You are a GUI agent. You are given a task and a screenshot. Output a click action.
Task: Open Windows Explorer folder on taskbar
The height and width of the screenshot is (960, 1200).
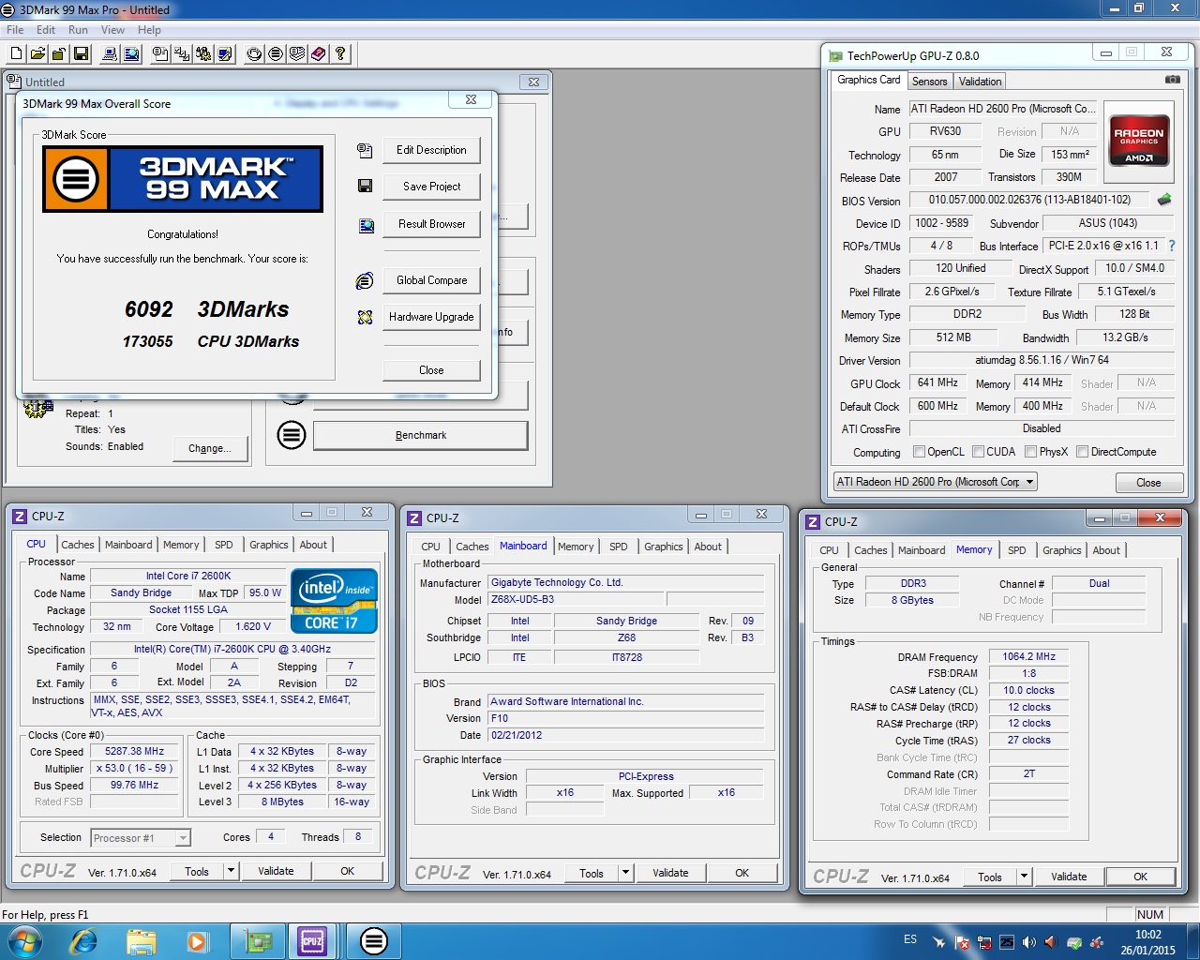coord(141,941)
